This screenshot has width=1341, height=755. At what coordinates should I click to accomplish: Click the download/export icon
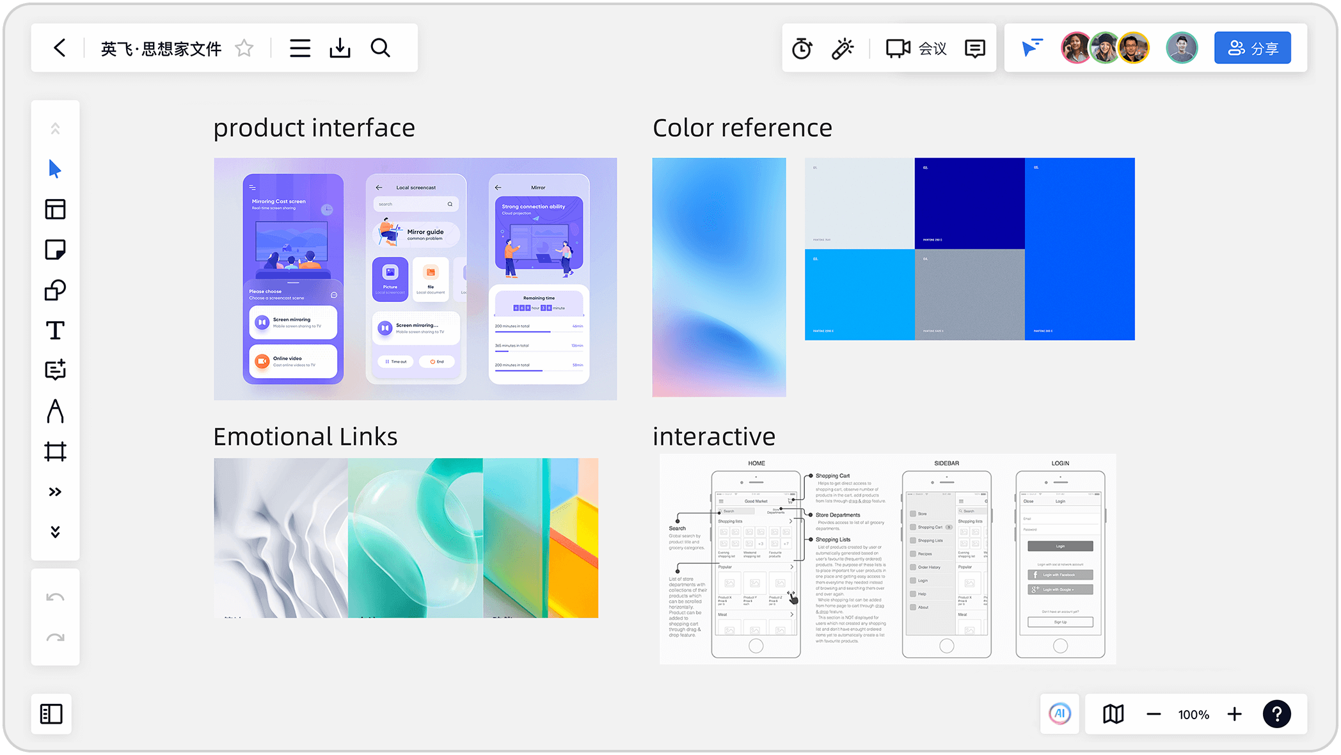tap(340, 48)
